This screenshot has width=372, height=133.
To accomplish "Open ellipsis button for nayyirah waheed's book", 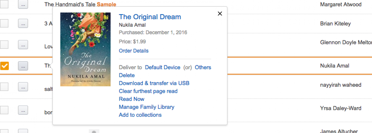I will pyautogui.click(x=23, y=87).
